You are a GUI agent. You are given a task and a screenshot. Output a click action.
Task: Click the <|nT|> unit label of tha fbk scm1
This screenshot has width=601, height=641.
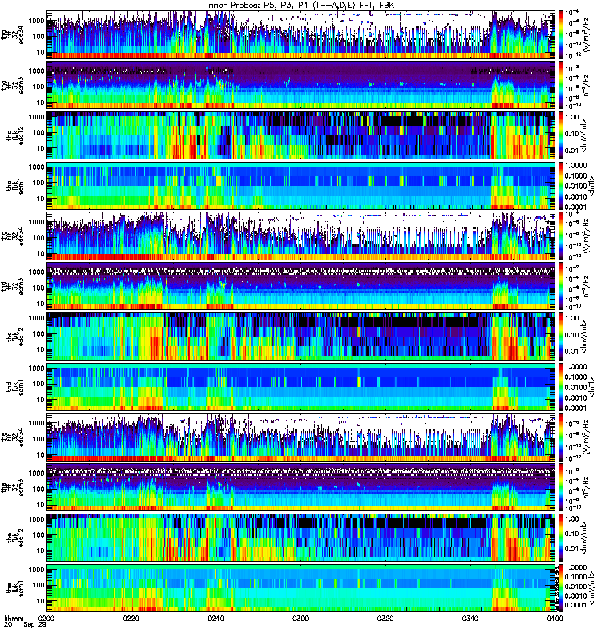point(591,186)
